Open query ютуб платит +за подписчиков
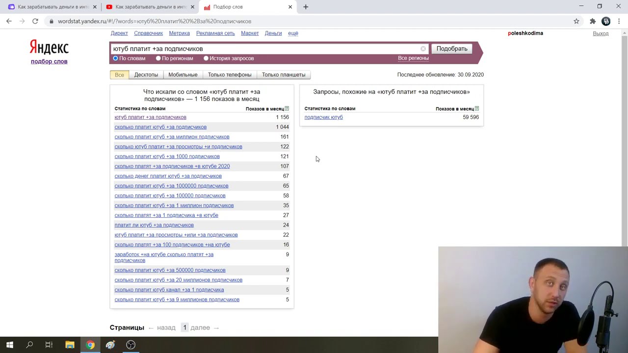Screen dimensions: 628x353 point(150,117)
